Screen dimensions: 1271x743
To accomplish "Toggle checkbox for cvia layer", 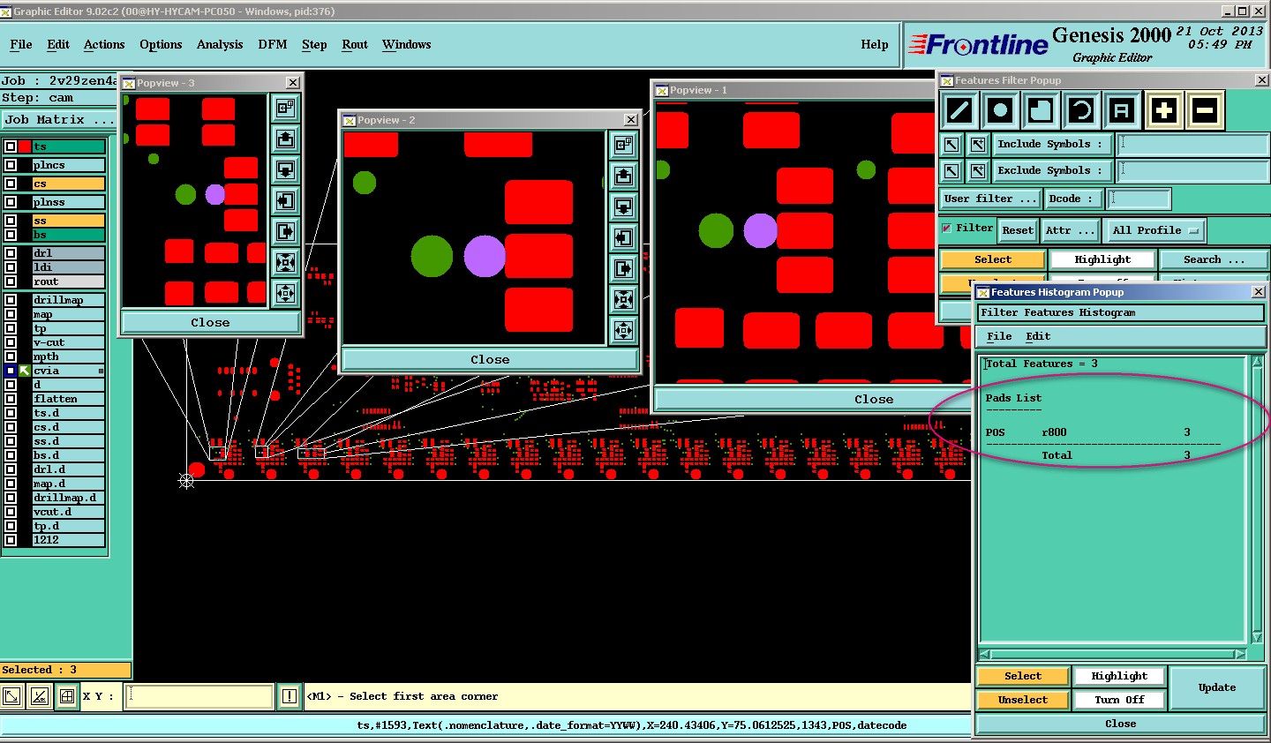I will click(11, 371).
